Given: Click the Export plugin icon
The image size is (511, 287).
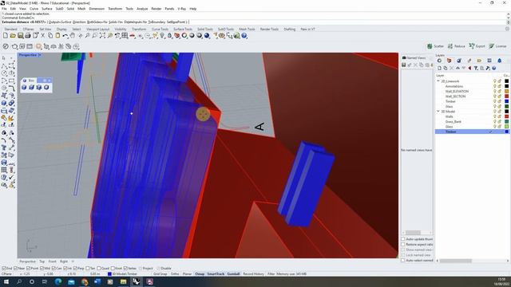Looking at the screenshot, I should (477, 46).
